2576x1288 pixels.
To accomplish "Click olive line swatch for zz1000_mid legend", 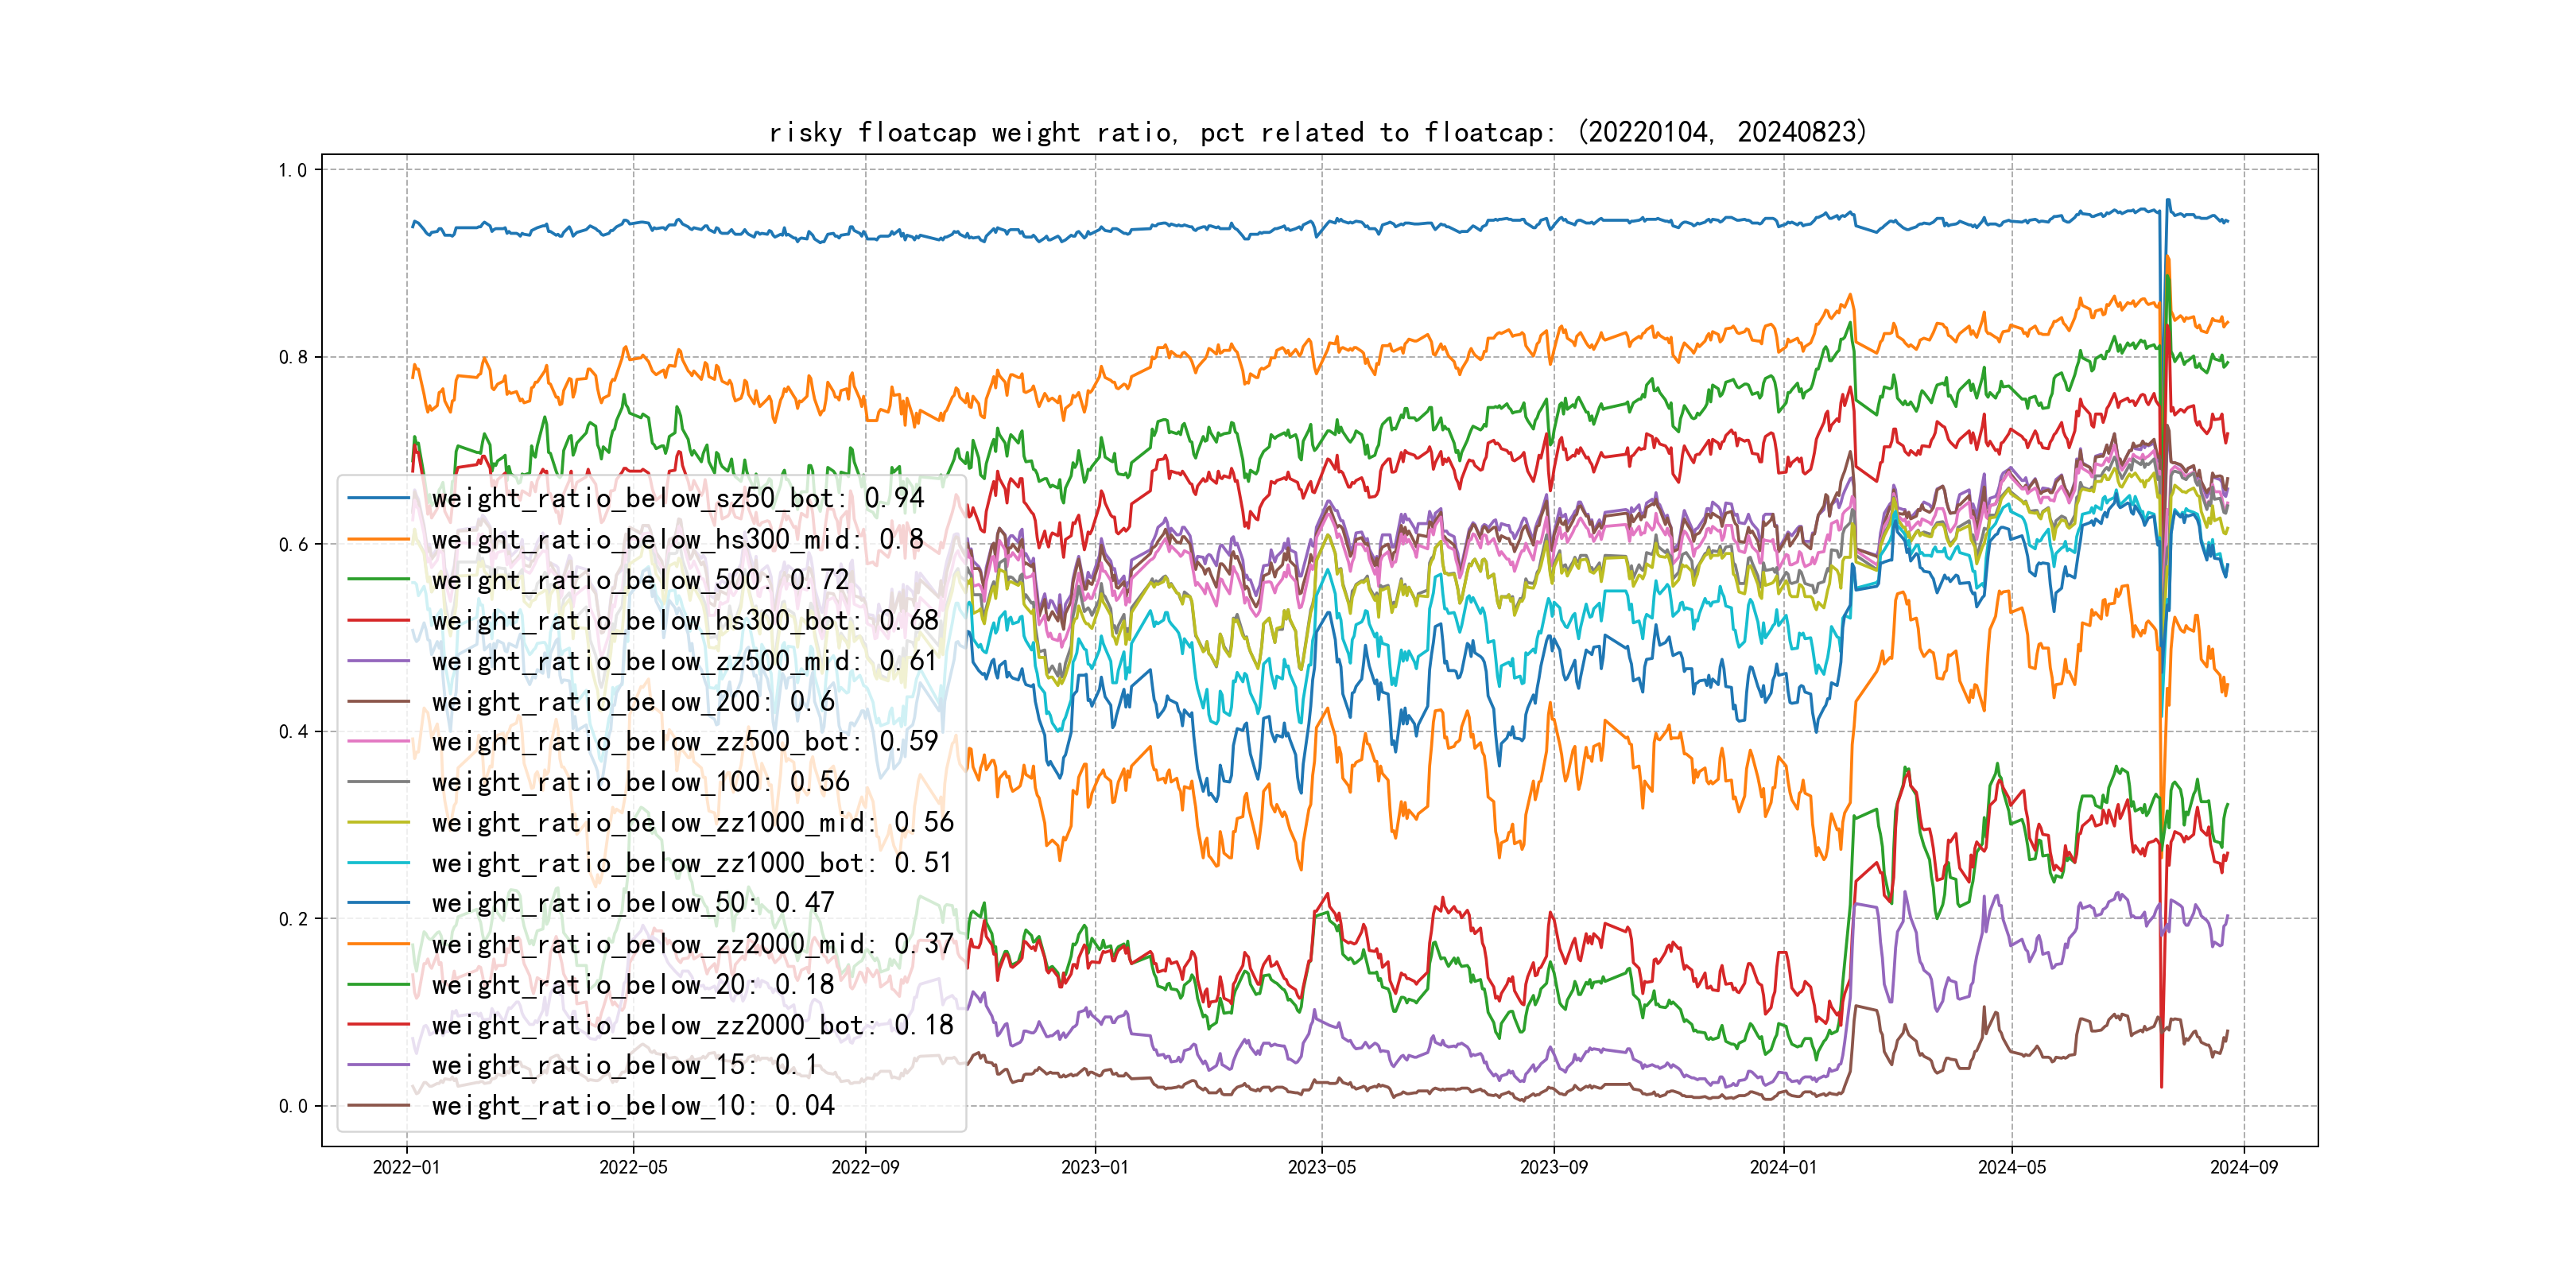I will click(378, 823).
